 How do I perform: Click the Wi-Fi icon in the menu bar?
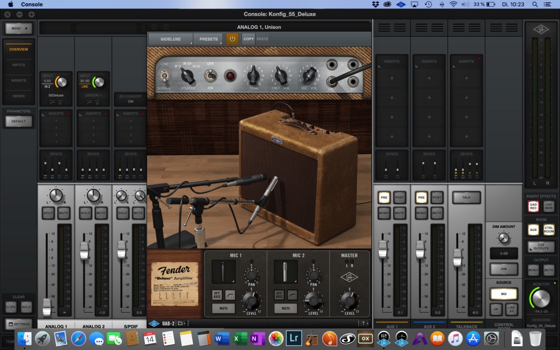click(453, 4)
